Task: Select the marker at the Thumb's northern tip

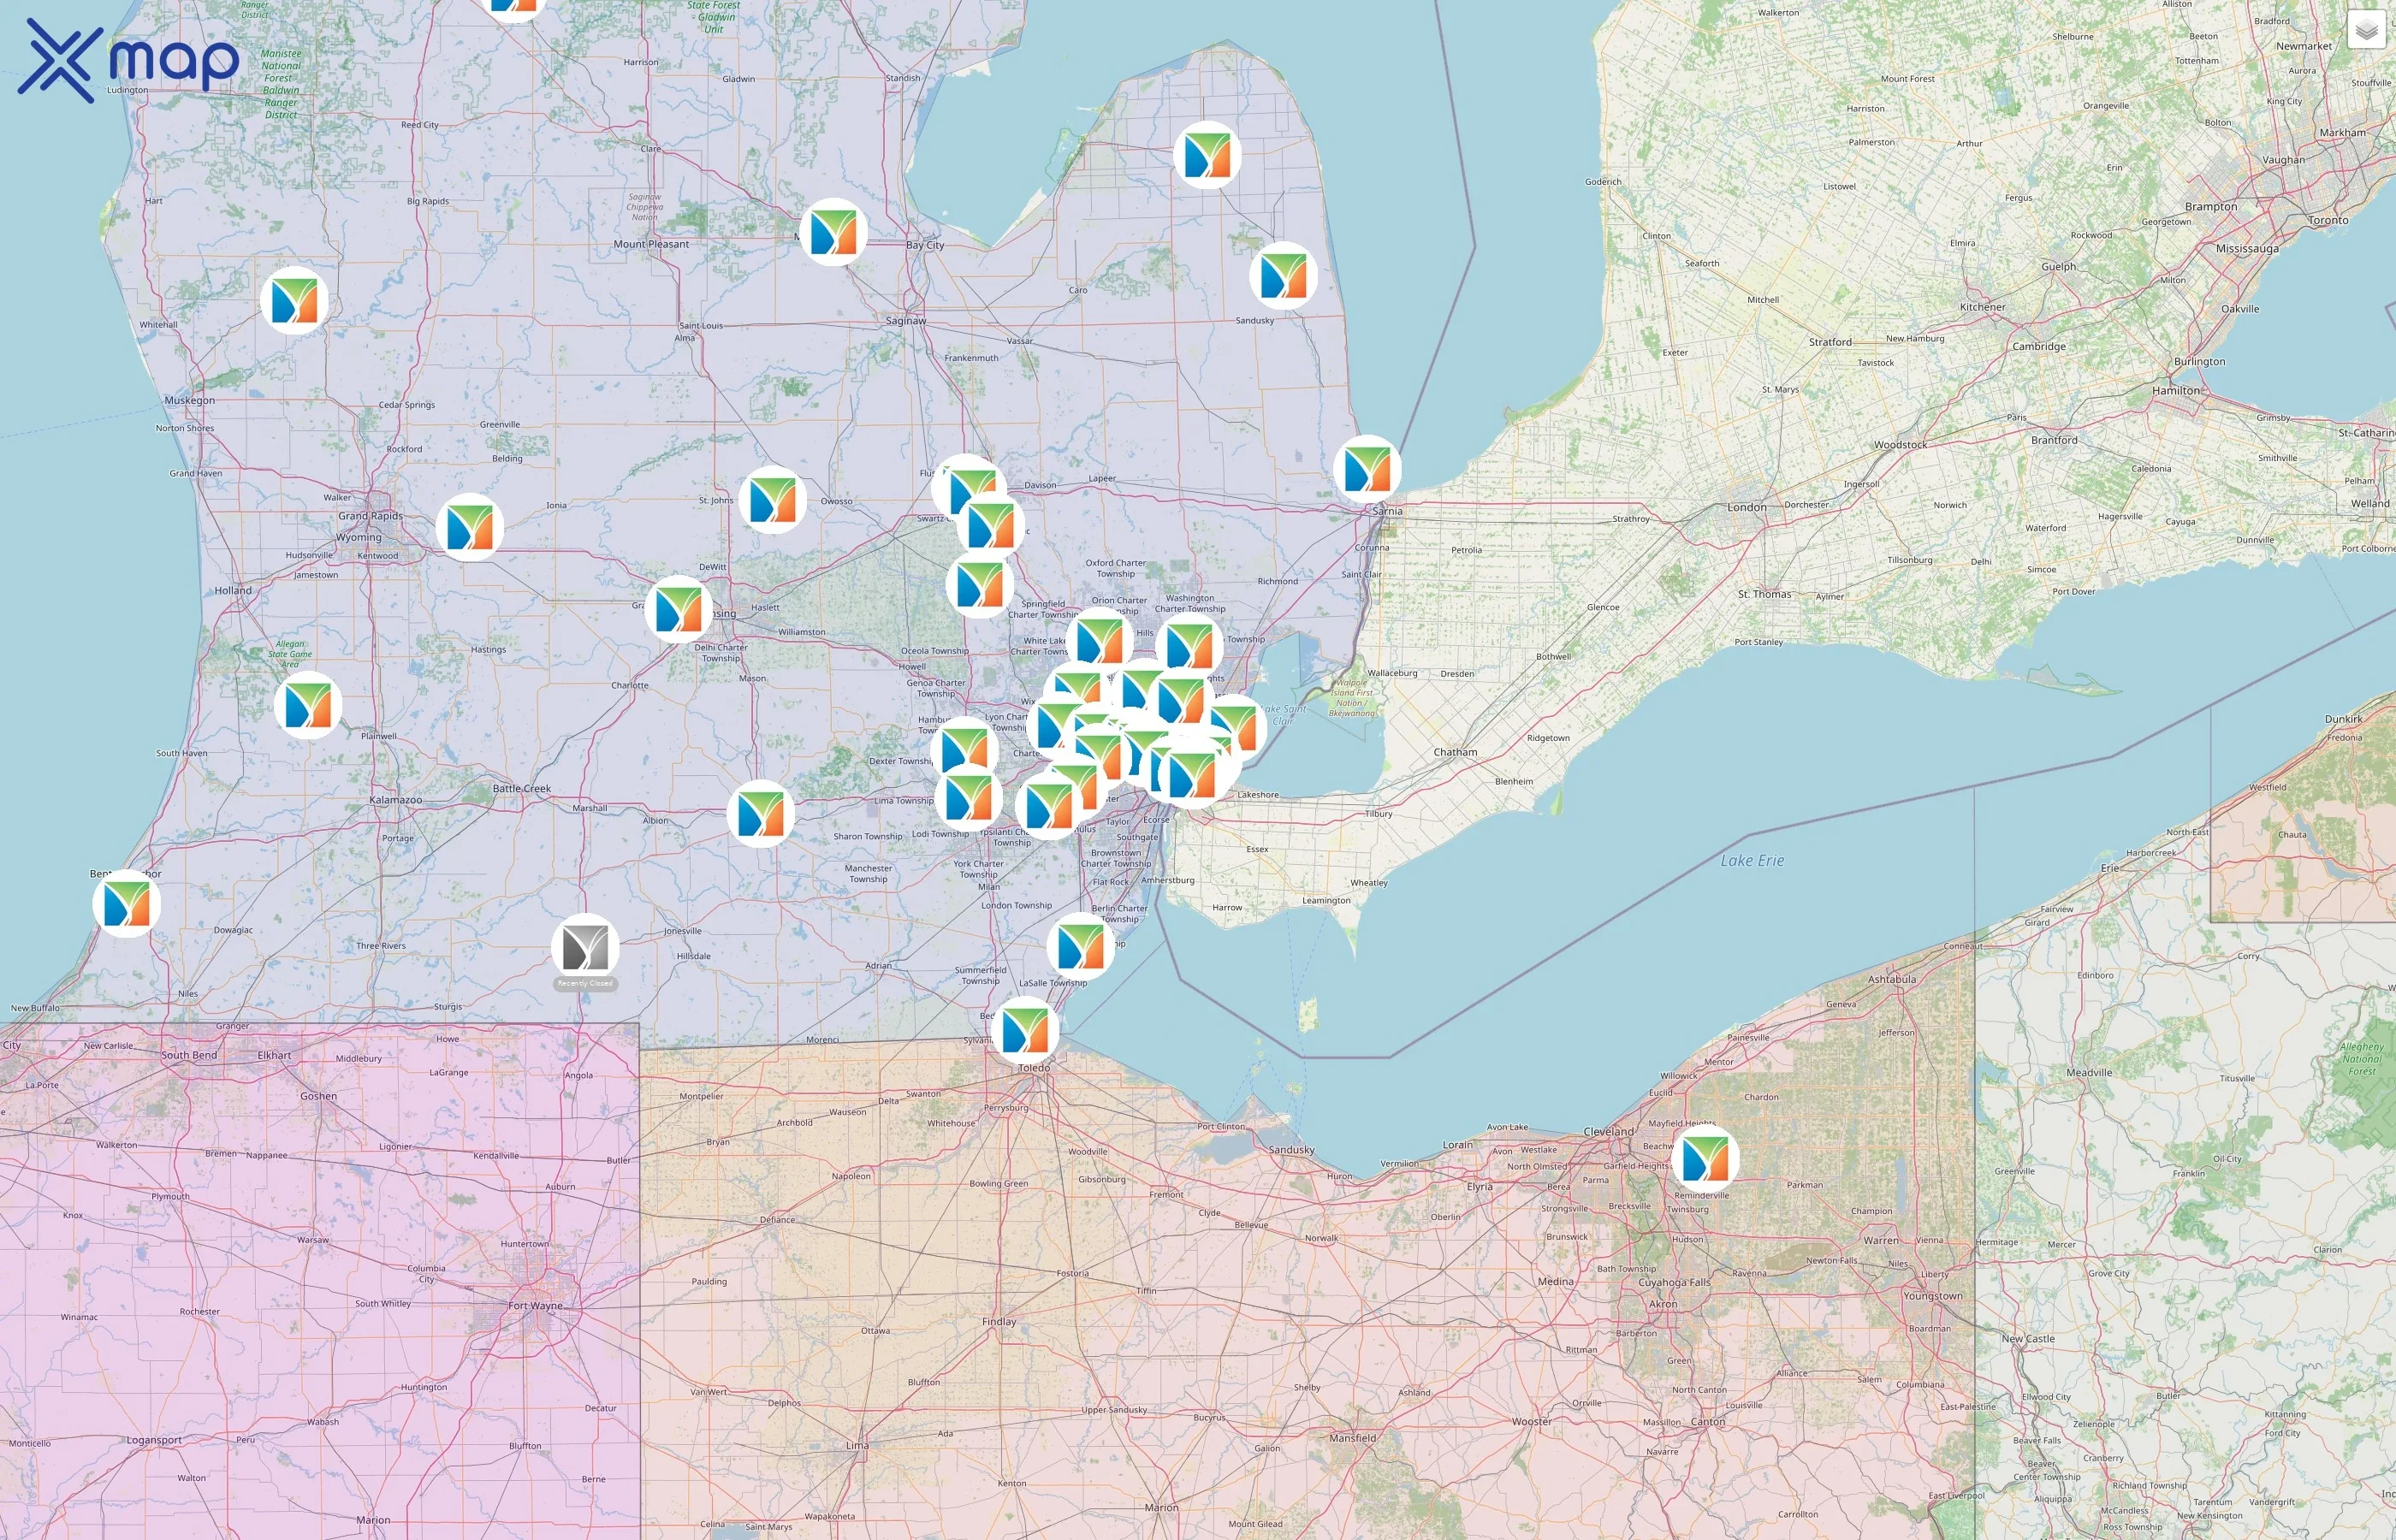Action: pos(1207,155)
